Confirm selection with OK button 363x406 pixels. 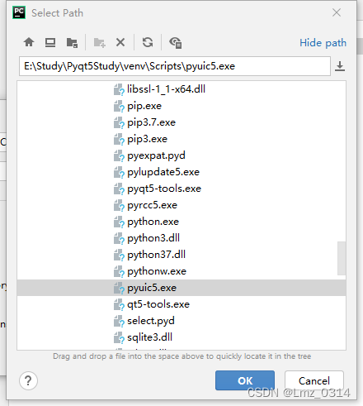tap(245, 380)
